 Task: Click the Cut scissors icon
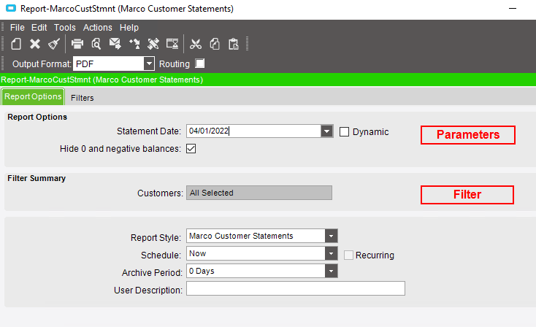pyautogui.click(x=196, y=44)
